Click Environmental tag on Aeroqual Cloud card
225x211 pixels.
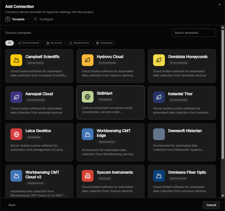pyautogui.click(x=36, y=100)
